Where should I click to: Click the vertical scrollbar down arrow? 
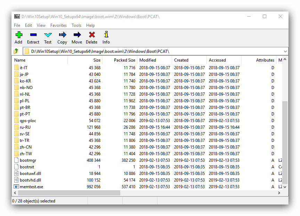285,187
